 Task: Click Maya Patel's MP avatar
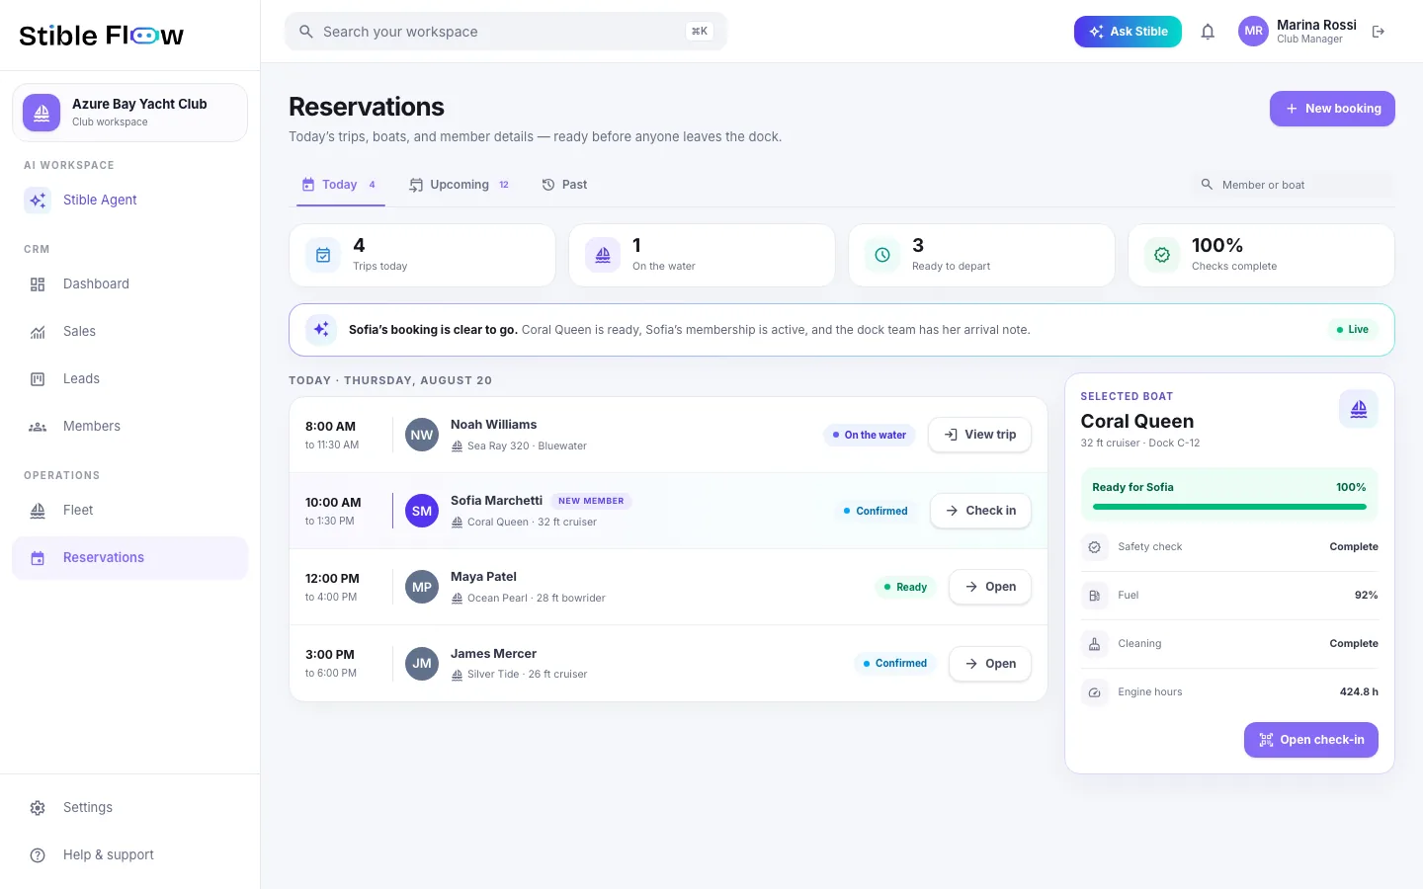point(422,587)
